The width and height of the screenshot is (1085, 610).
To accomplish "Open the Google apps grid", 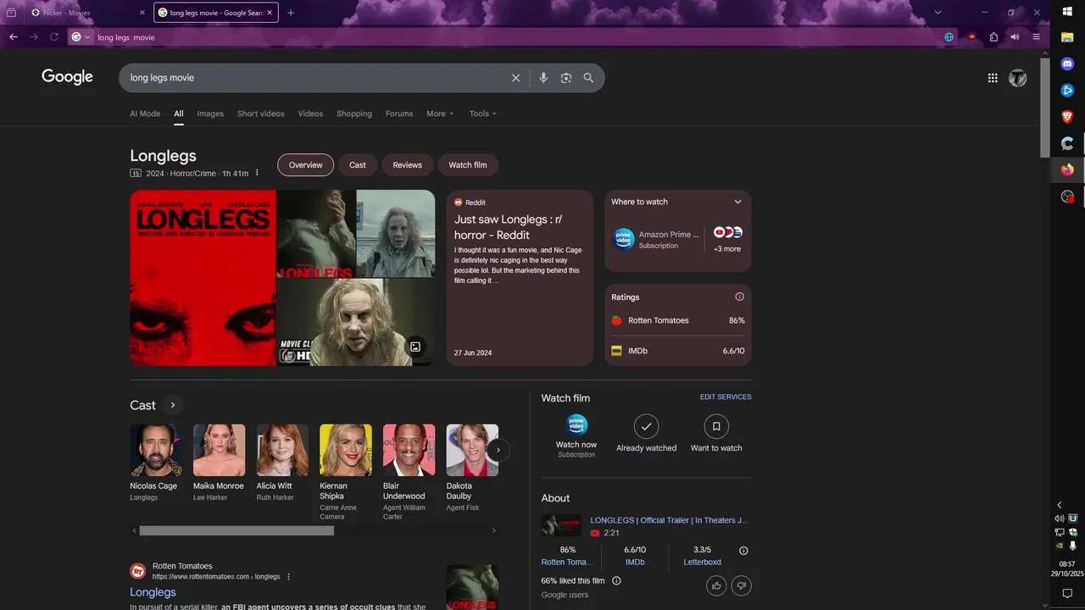I will point(993,78).
